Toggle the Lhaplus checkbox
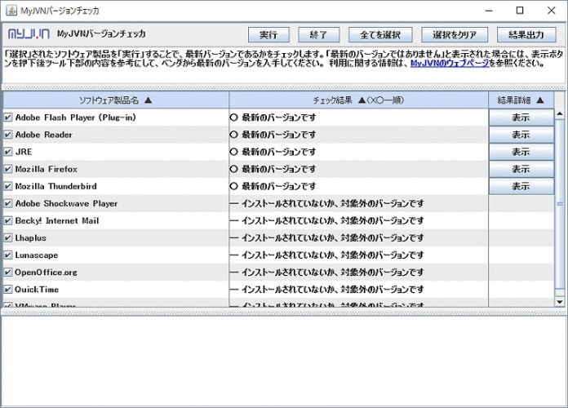The height and width of the screenshot is (408, 568). point(8,238)
